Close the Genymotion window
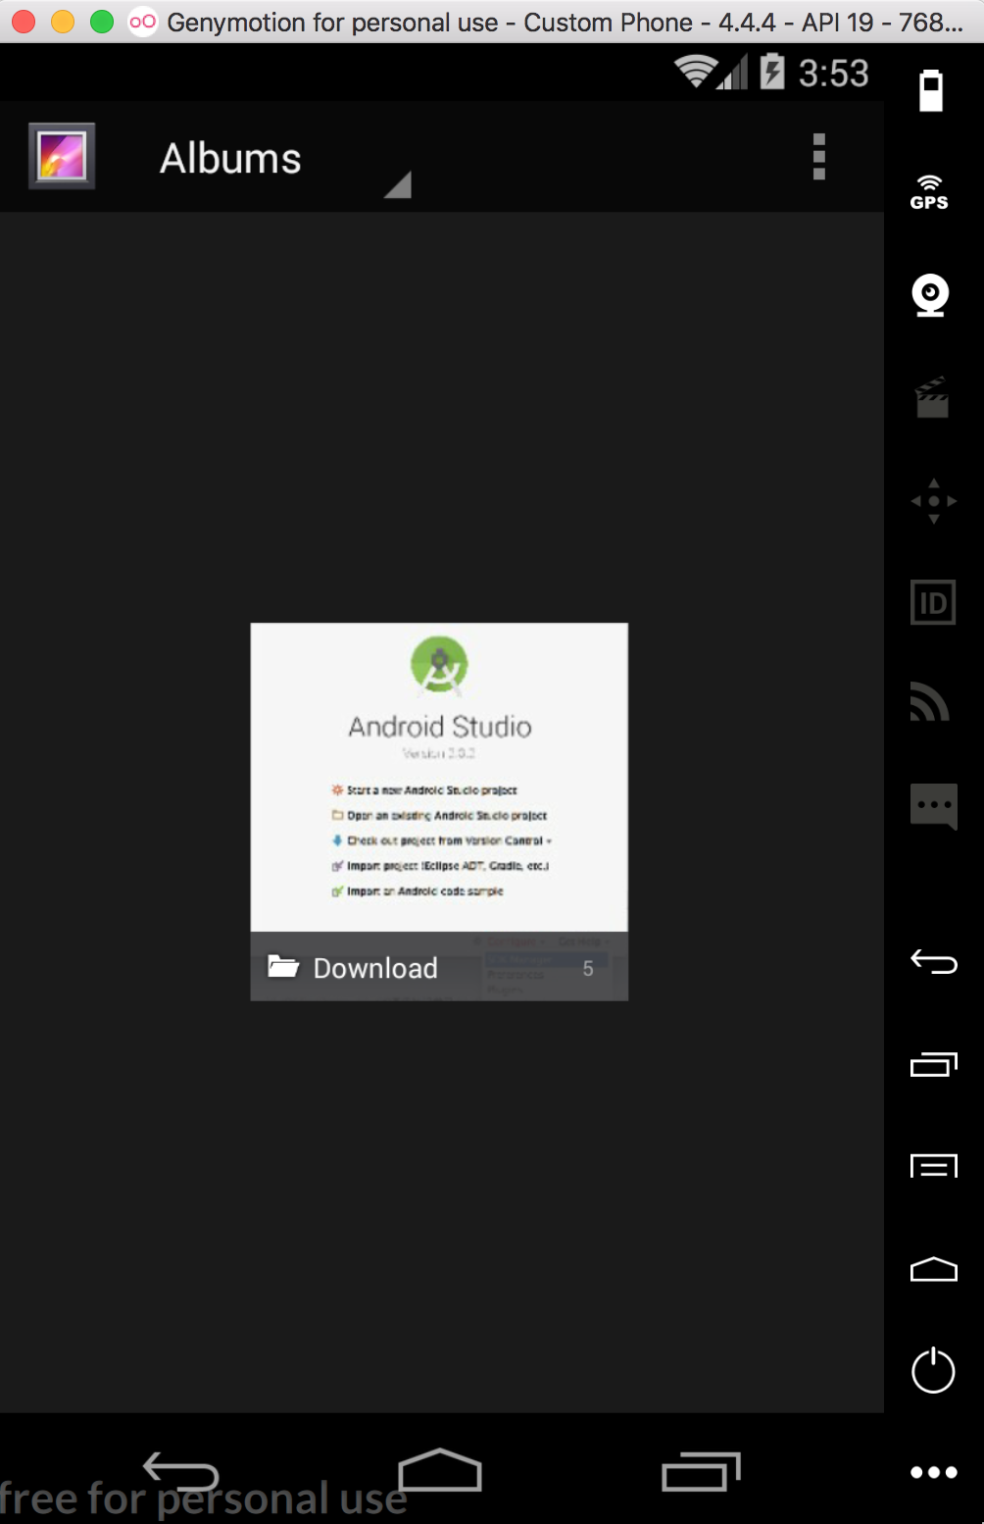 24,22
